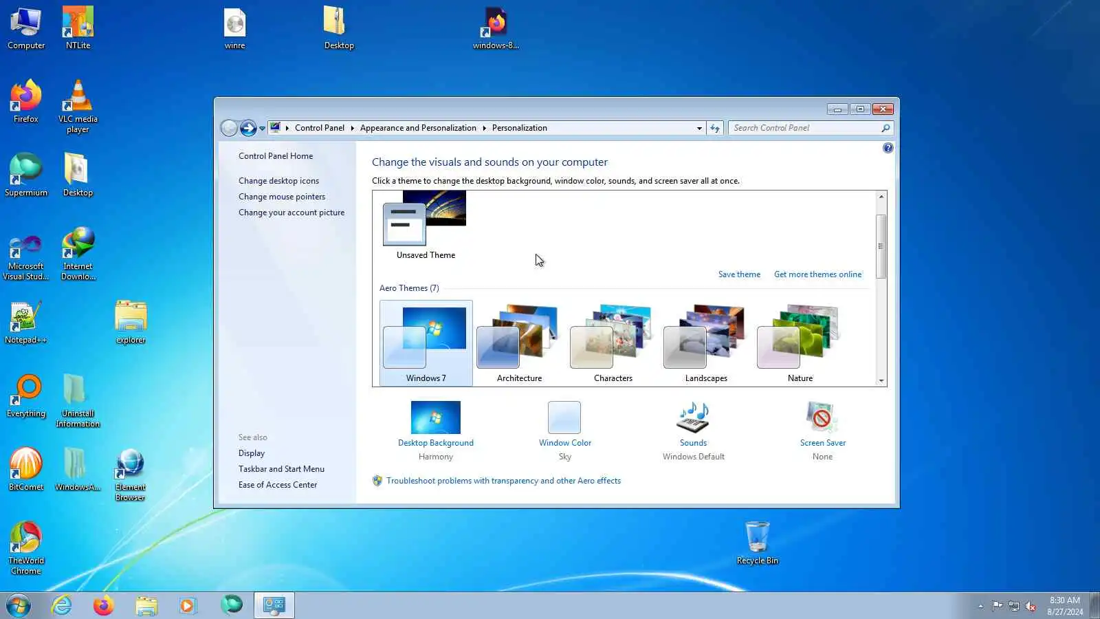The width and height of the screenshot is (1100, 619).
Task: Open Firefox from the taskbar
Action: click(x=104, y=606)
